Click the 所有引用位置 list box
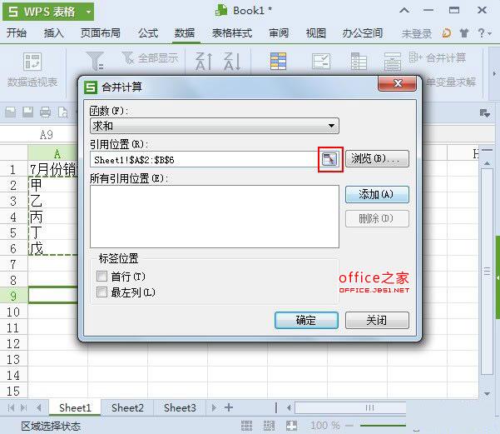Image resolution: width=500 pixels, height=434 pixels. (x=215, y=217)
